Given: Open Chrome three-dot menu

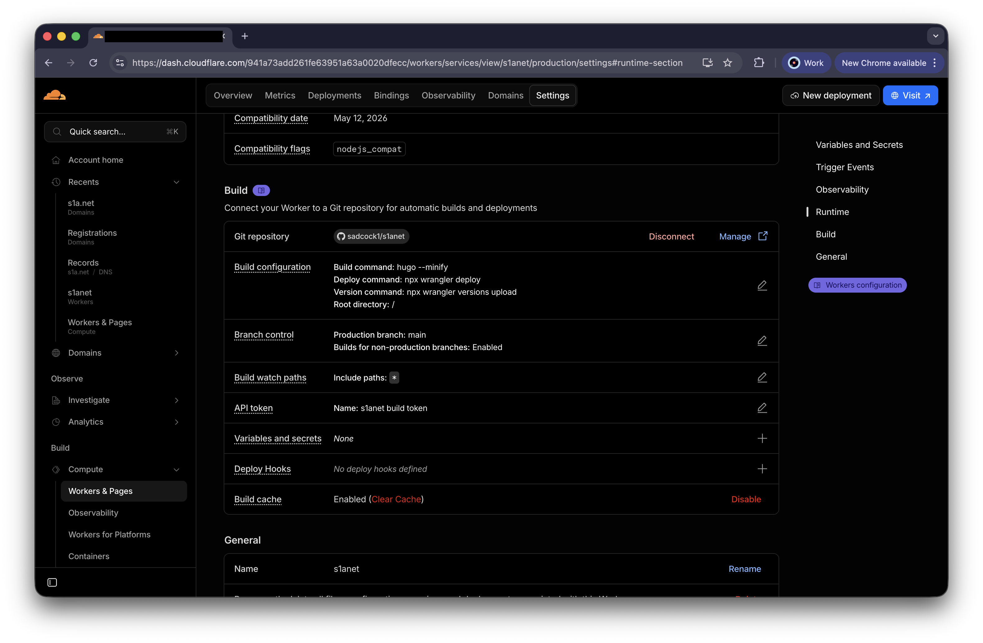Looking at the screenshot, I should (x=935, y=63).
